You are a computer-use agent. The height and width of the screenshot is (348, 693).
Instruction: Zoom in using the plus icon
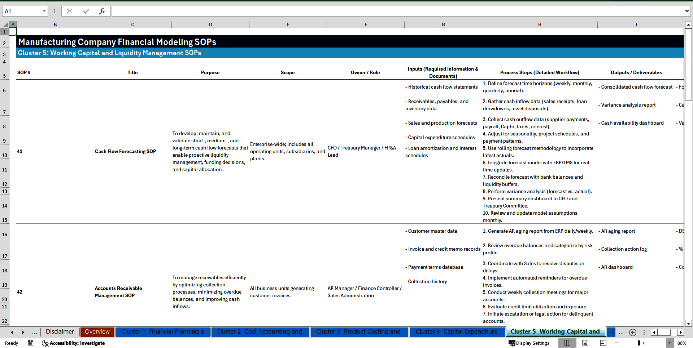point(670,343)
